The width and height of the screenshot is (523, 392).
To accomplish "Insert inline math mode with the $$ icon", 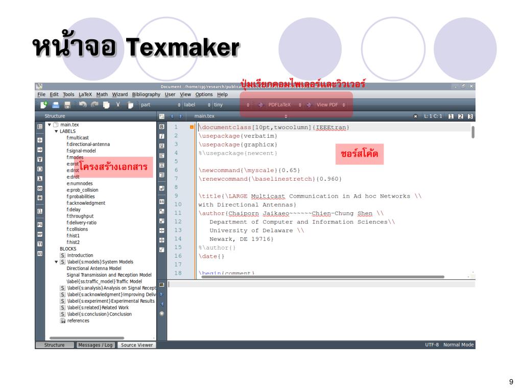I will 162,202.
